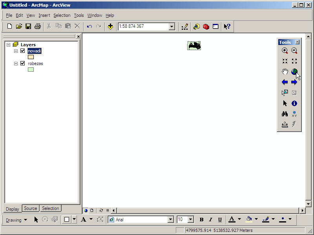Image resolution: width=314 pixels, height=235 pixels.
Task: Close the table of contents panel
Action: tap(78, 36)
